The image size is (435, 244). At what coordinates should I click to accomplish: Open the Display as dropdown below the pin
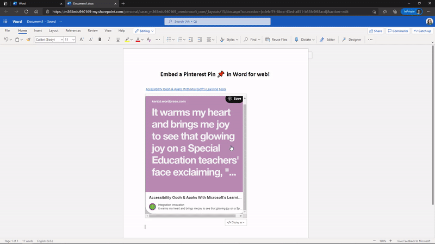pos(235,222)
